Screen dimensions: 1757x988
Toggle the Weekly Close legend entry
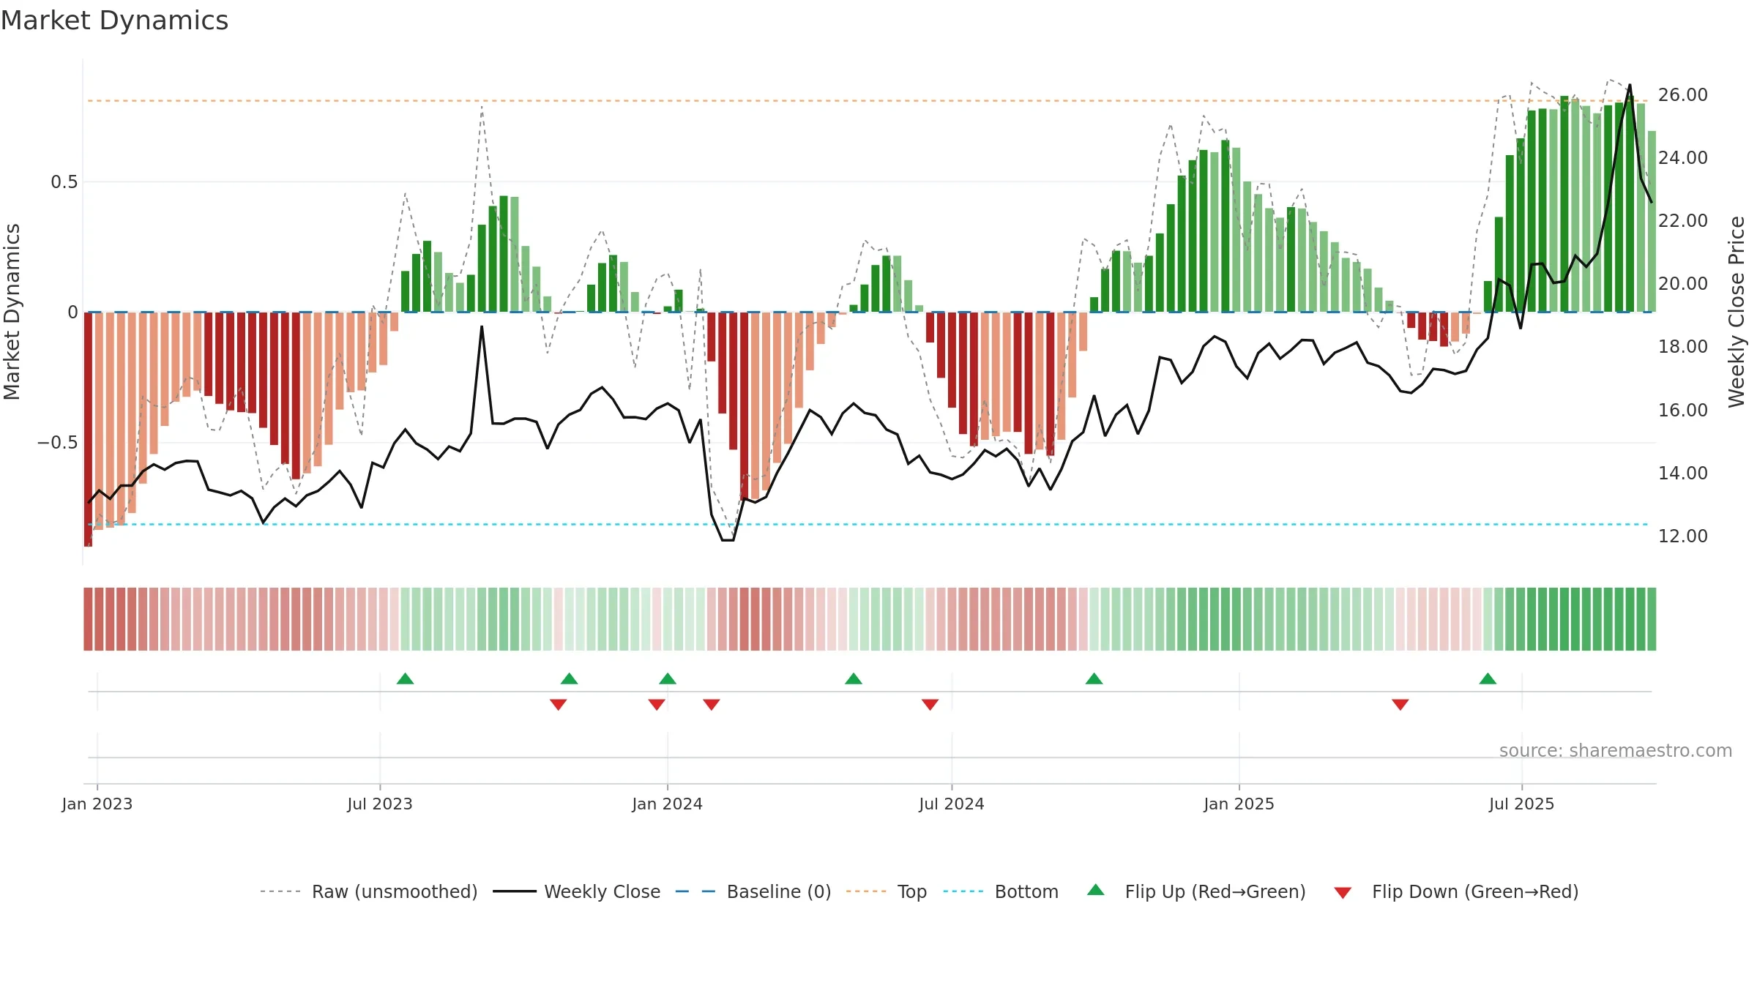pyautogui.click(x=576, y=891)
